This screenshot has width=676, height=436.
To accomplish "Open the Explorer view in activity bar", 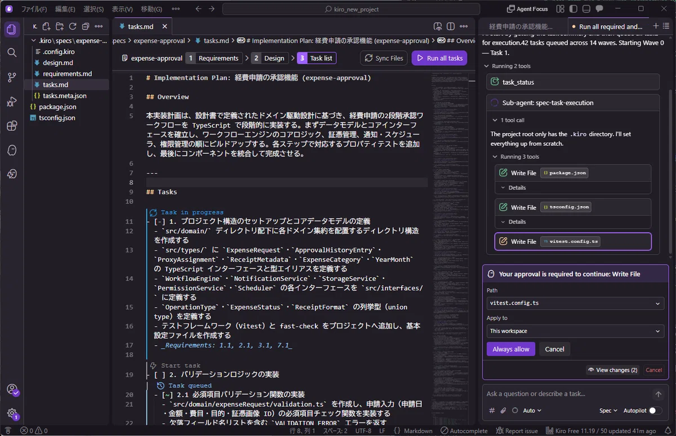I will coord(12,29).
